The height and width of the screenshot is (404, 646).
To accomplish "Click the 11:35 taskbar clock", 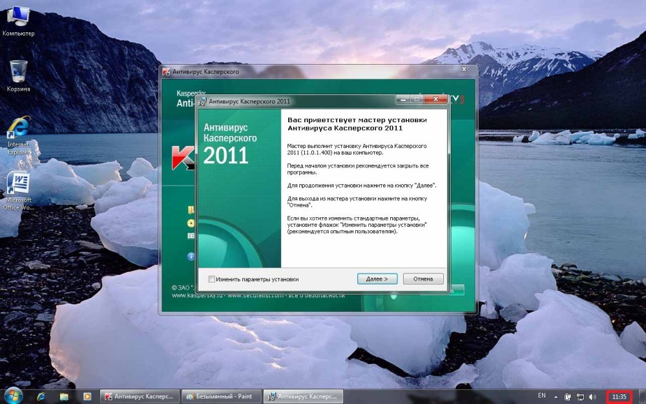I will [619, 397].
